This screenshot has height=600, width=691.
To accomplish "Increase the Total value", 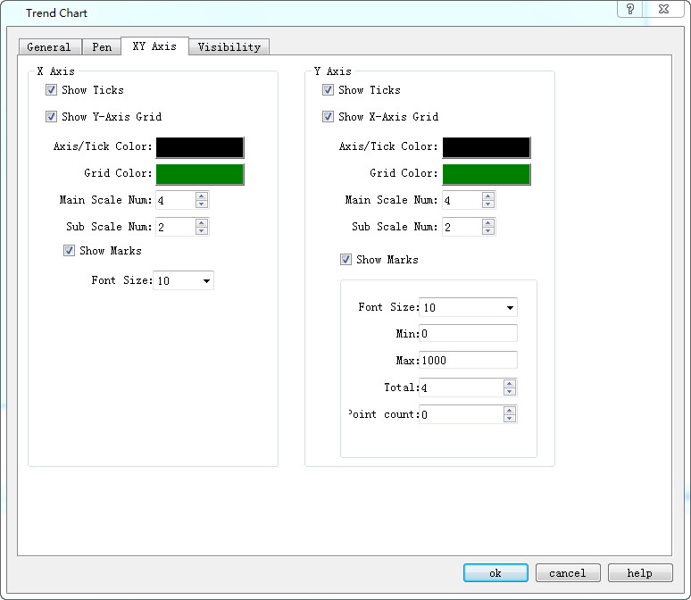I will tap(510, 384).
